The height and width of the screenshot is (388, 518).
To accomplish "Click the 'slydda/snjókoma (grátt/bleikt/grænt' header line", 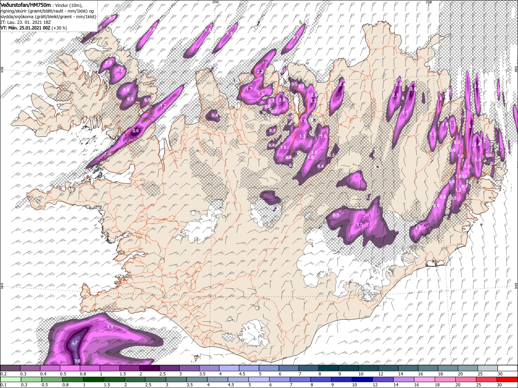I will coord(48,17).
